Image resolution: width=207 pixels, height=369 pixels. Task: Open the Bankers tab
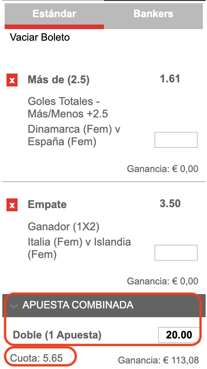coord(153,15)
